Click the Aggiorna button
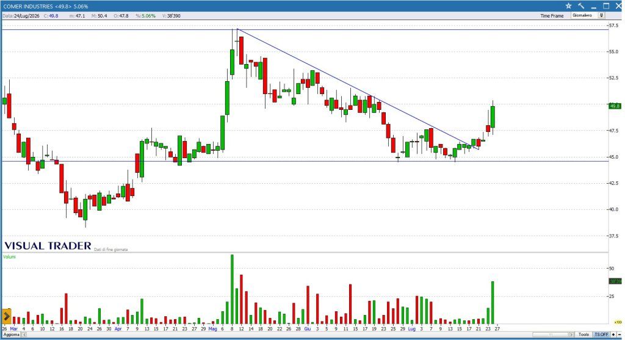The height and width of the screenshot is (340, 625). [12, 335]
